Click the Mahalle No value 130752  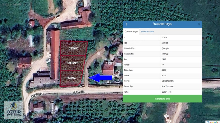(x=164, y=54)
